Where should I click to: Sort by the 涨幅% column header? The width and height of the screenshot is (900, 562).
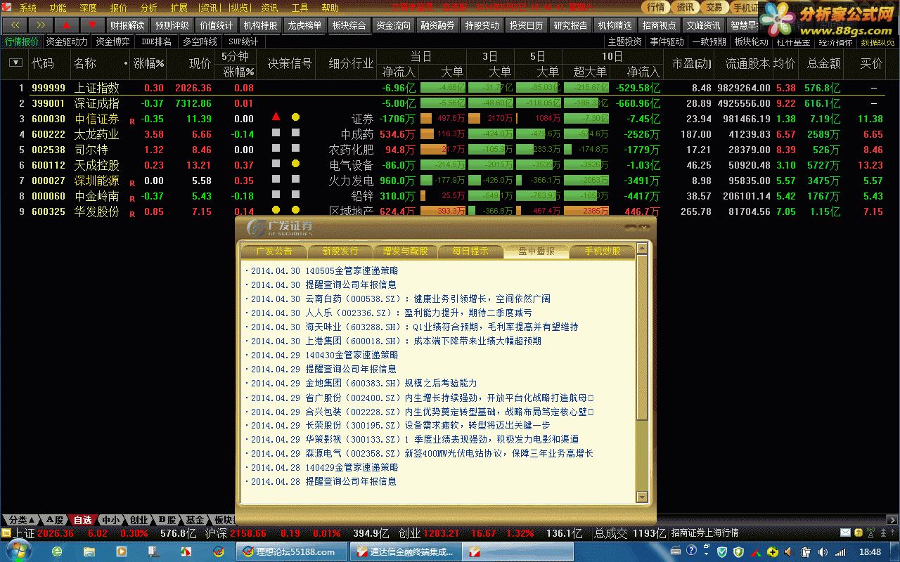149,63
